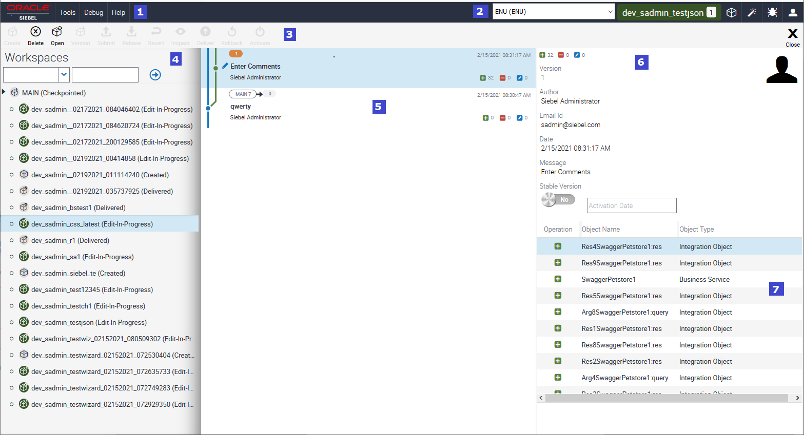Viewport: 804px width, 435px height.
Task: Click the Close X icon
Action: pyautogui.click(x=792, y=34)
